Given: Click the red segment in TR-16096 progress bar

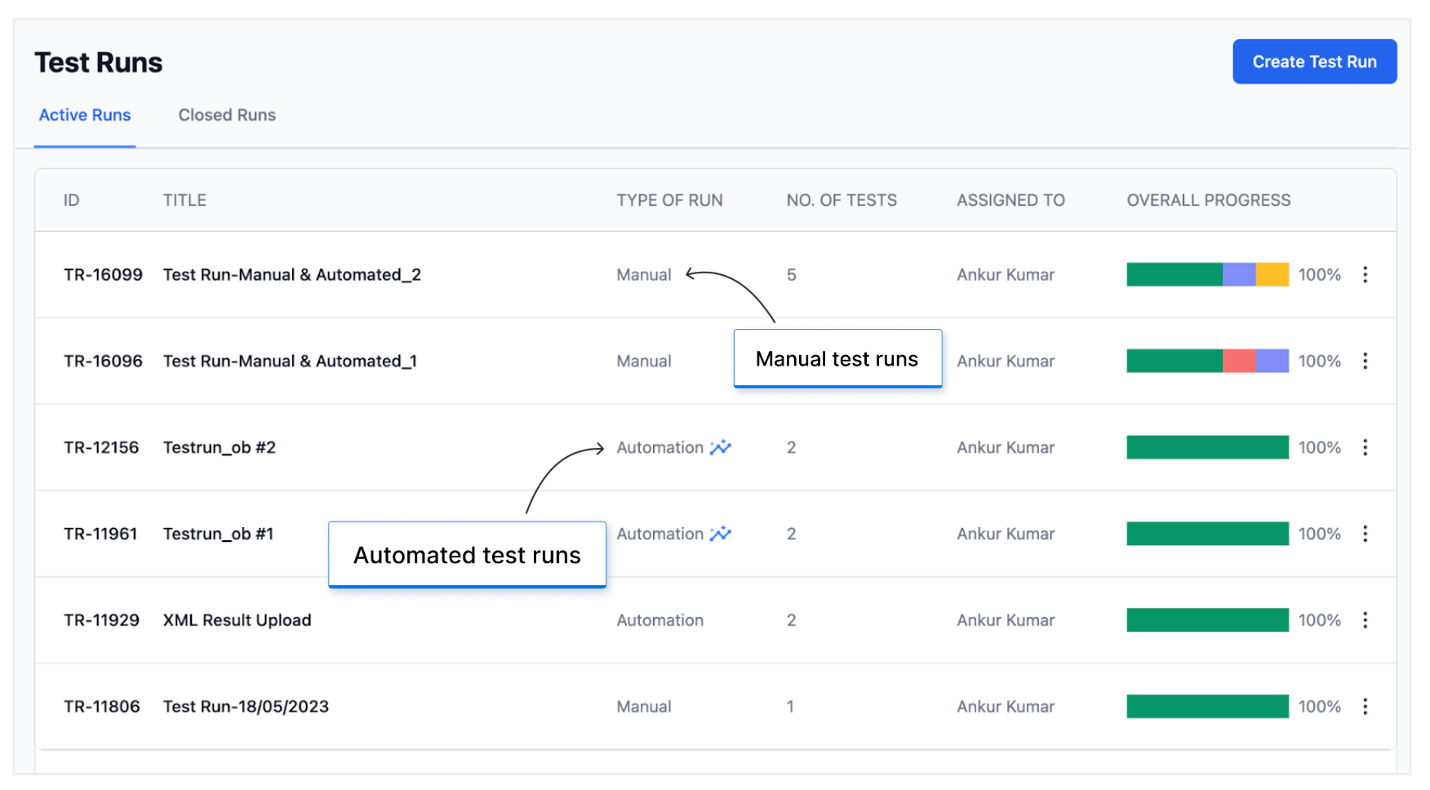Looking at the screenshot, I should [x=1238, y=362].
